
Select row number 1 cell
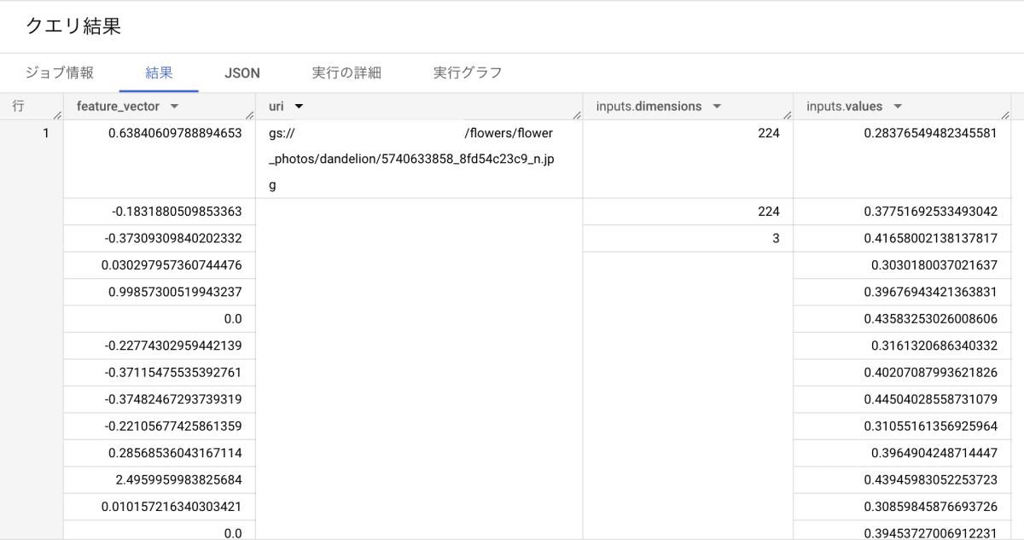[x=32, y=160]
